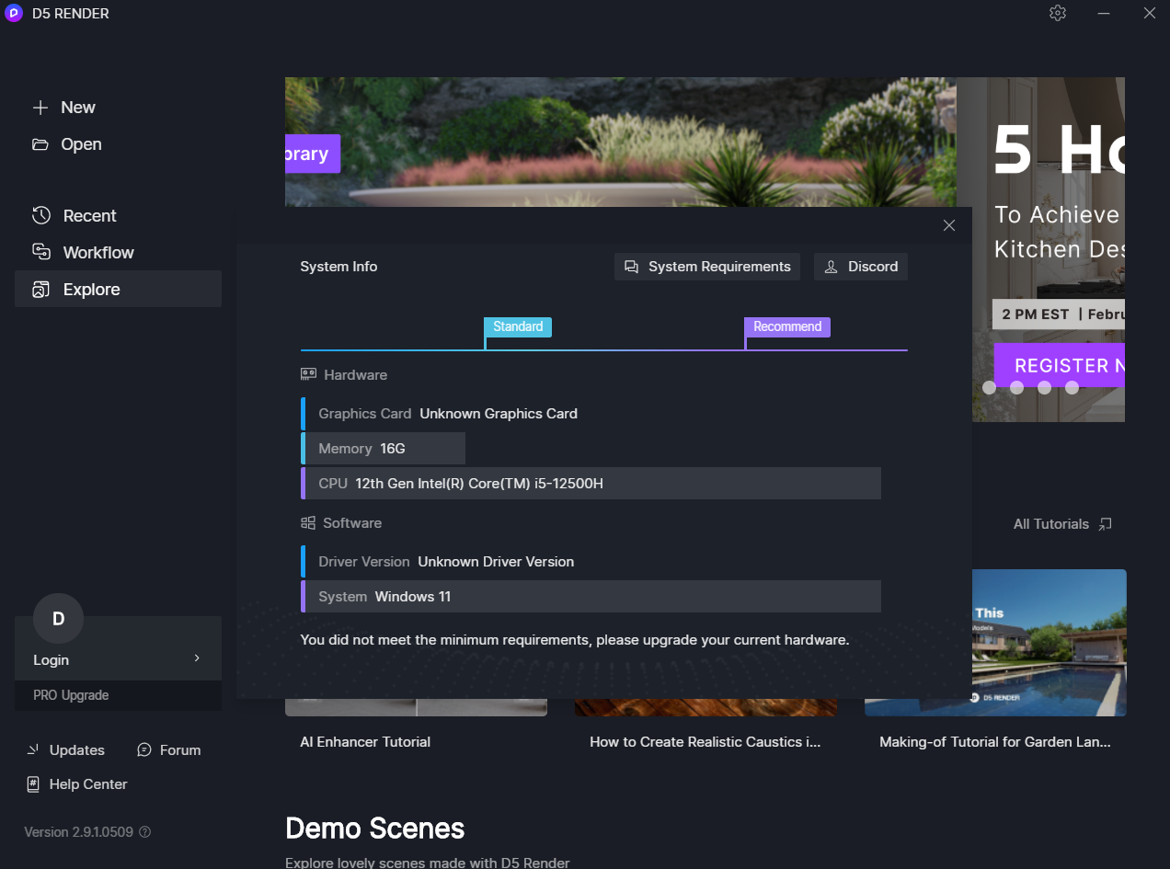The height and width of the screenshot is (869, 1170).
Task: Open the Forum link
Action: click(168, 750)
